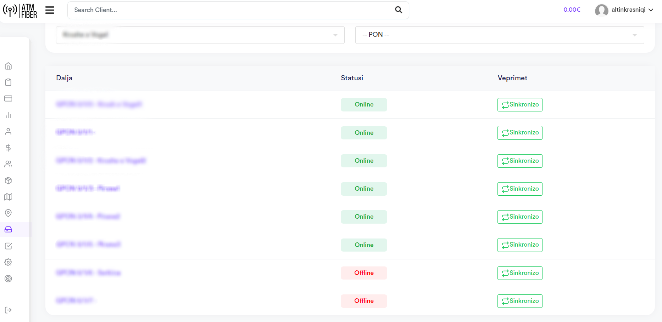Click the Veprimet column header
Screen dimensions: 662x322
click(512, 78)
